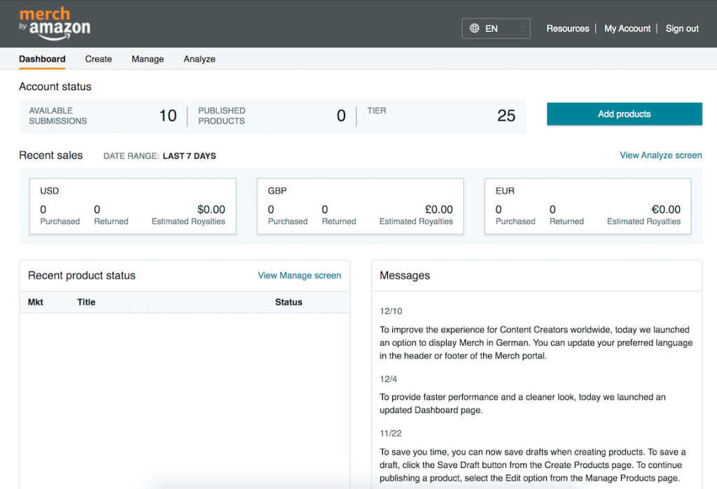Open the Analyze tab
This screenshot has height=489, width=717.
200,59
